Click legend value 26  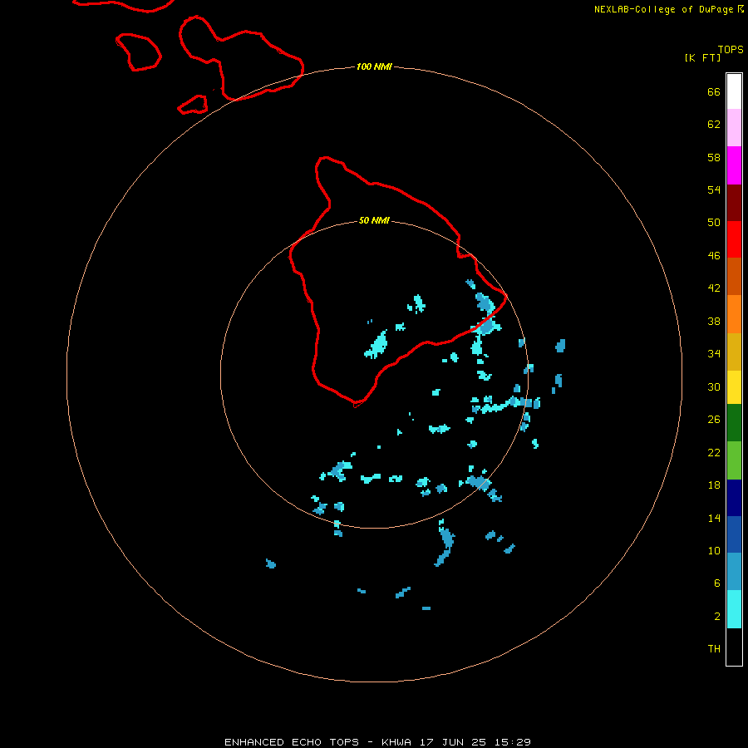[x=714, y=420]
